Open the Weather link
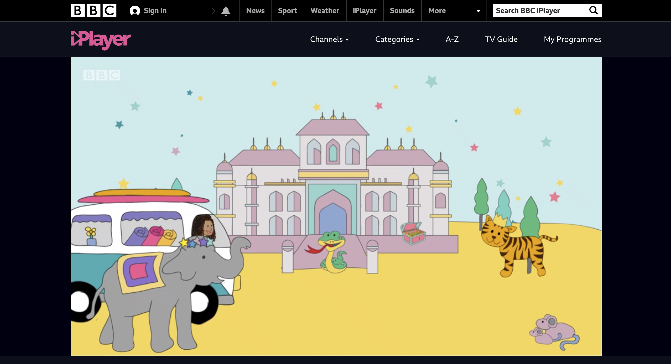The width and height of the screenshot is (671, 364). pyautogui.click(x=325, y=11)
